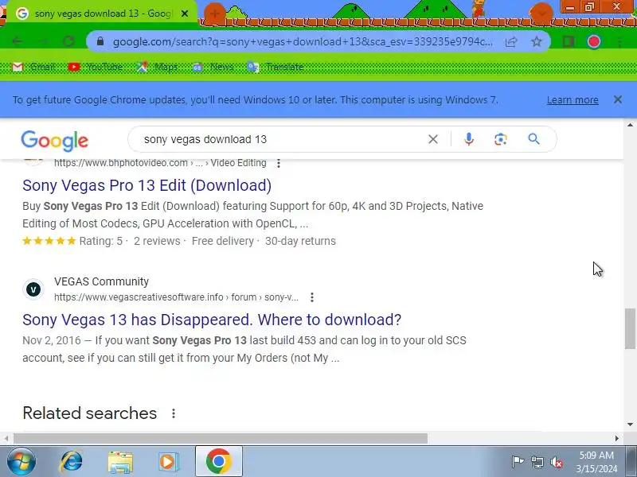637x477 pixels.
Task: Open options for VEGAS Community result
Action: point(312,297)
